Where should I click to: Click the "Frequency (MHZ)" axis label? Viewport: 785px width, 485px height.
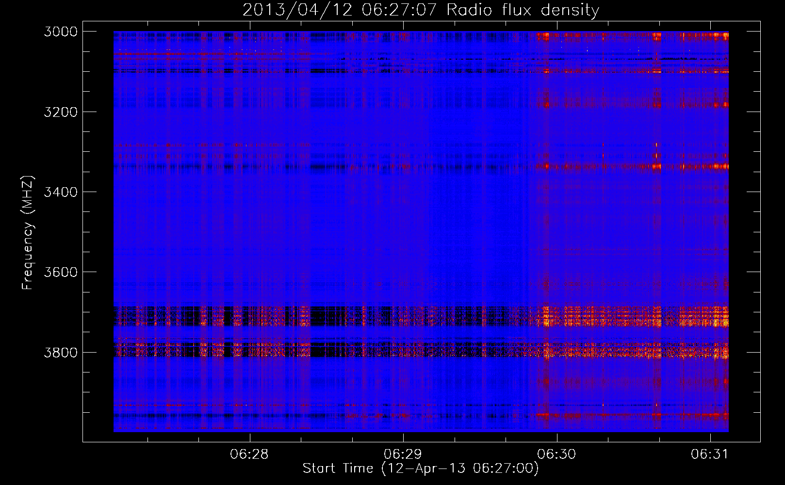pos(28,233)
